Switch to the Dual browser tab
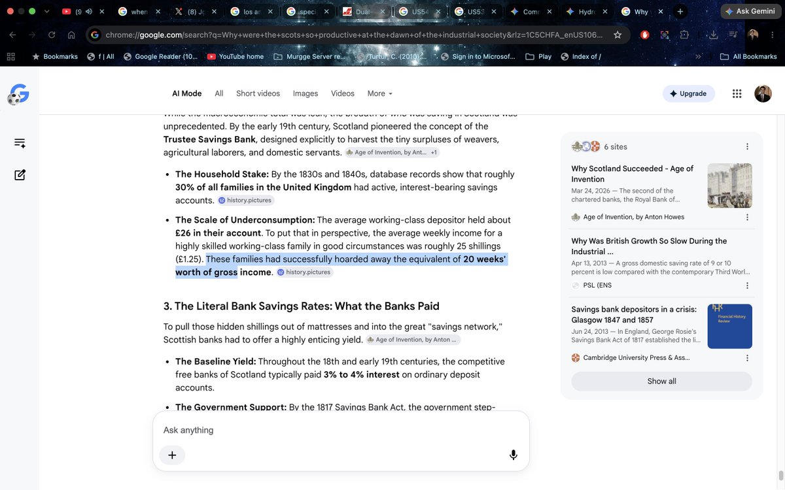Screen dimensions: 785x490 tap(363, 12)
